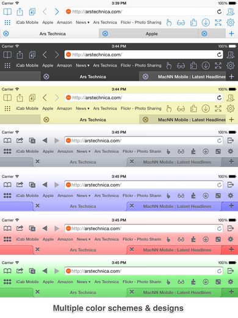Open bookmarks book icon in white toolbar
The height and width of the screenshot is (318, 238).
(7, 12)
